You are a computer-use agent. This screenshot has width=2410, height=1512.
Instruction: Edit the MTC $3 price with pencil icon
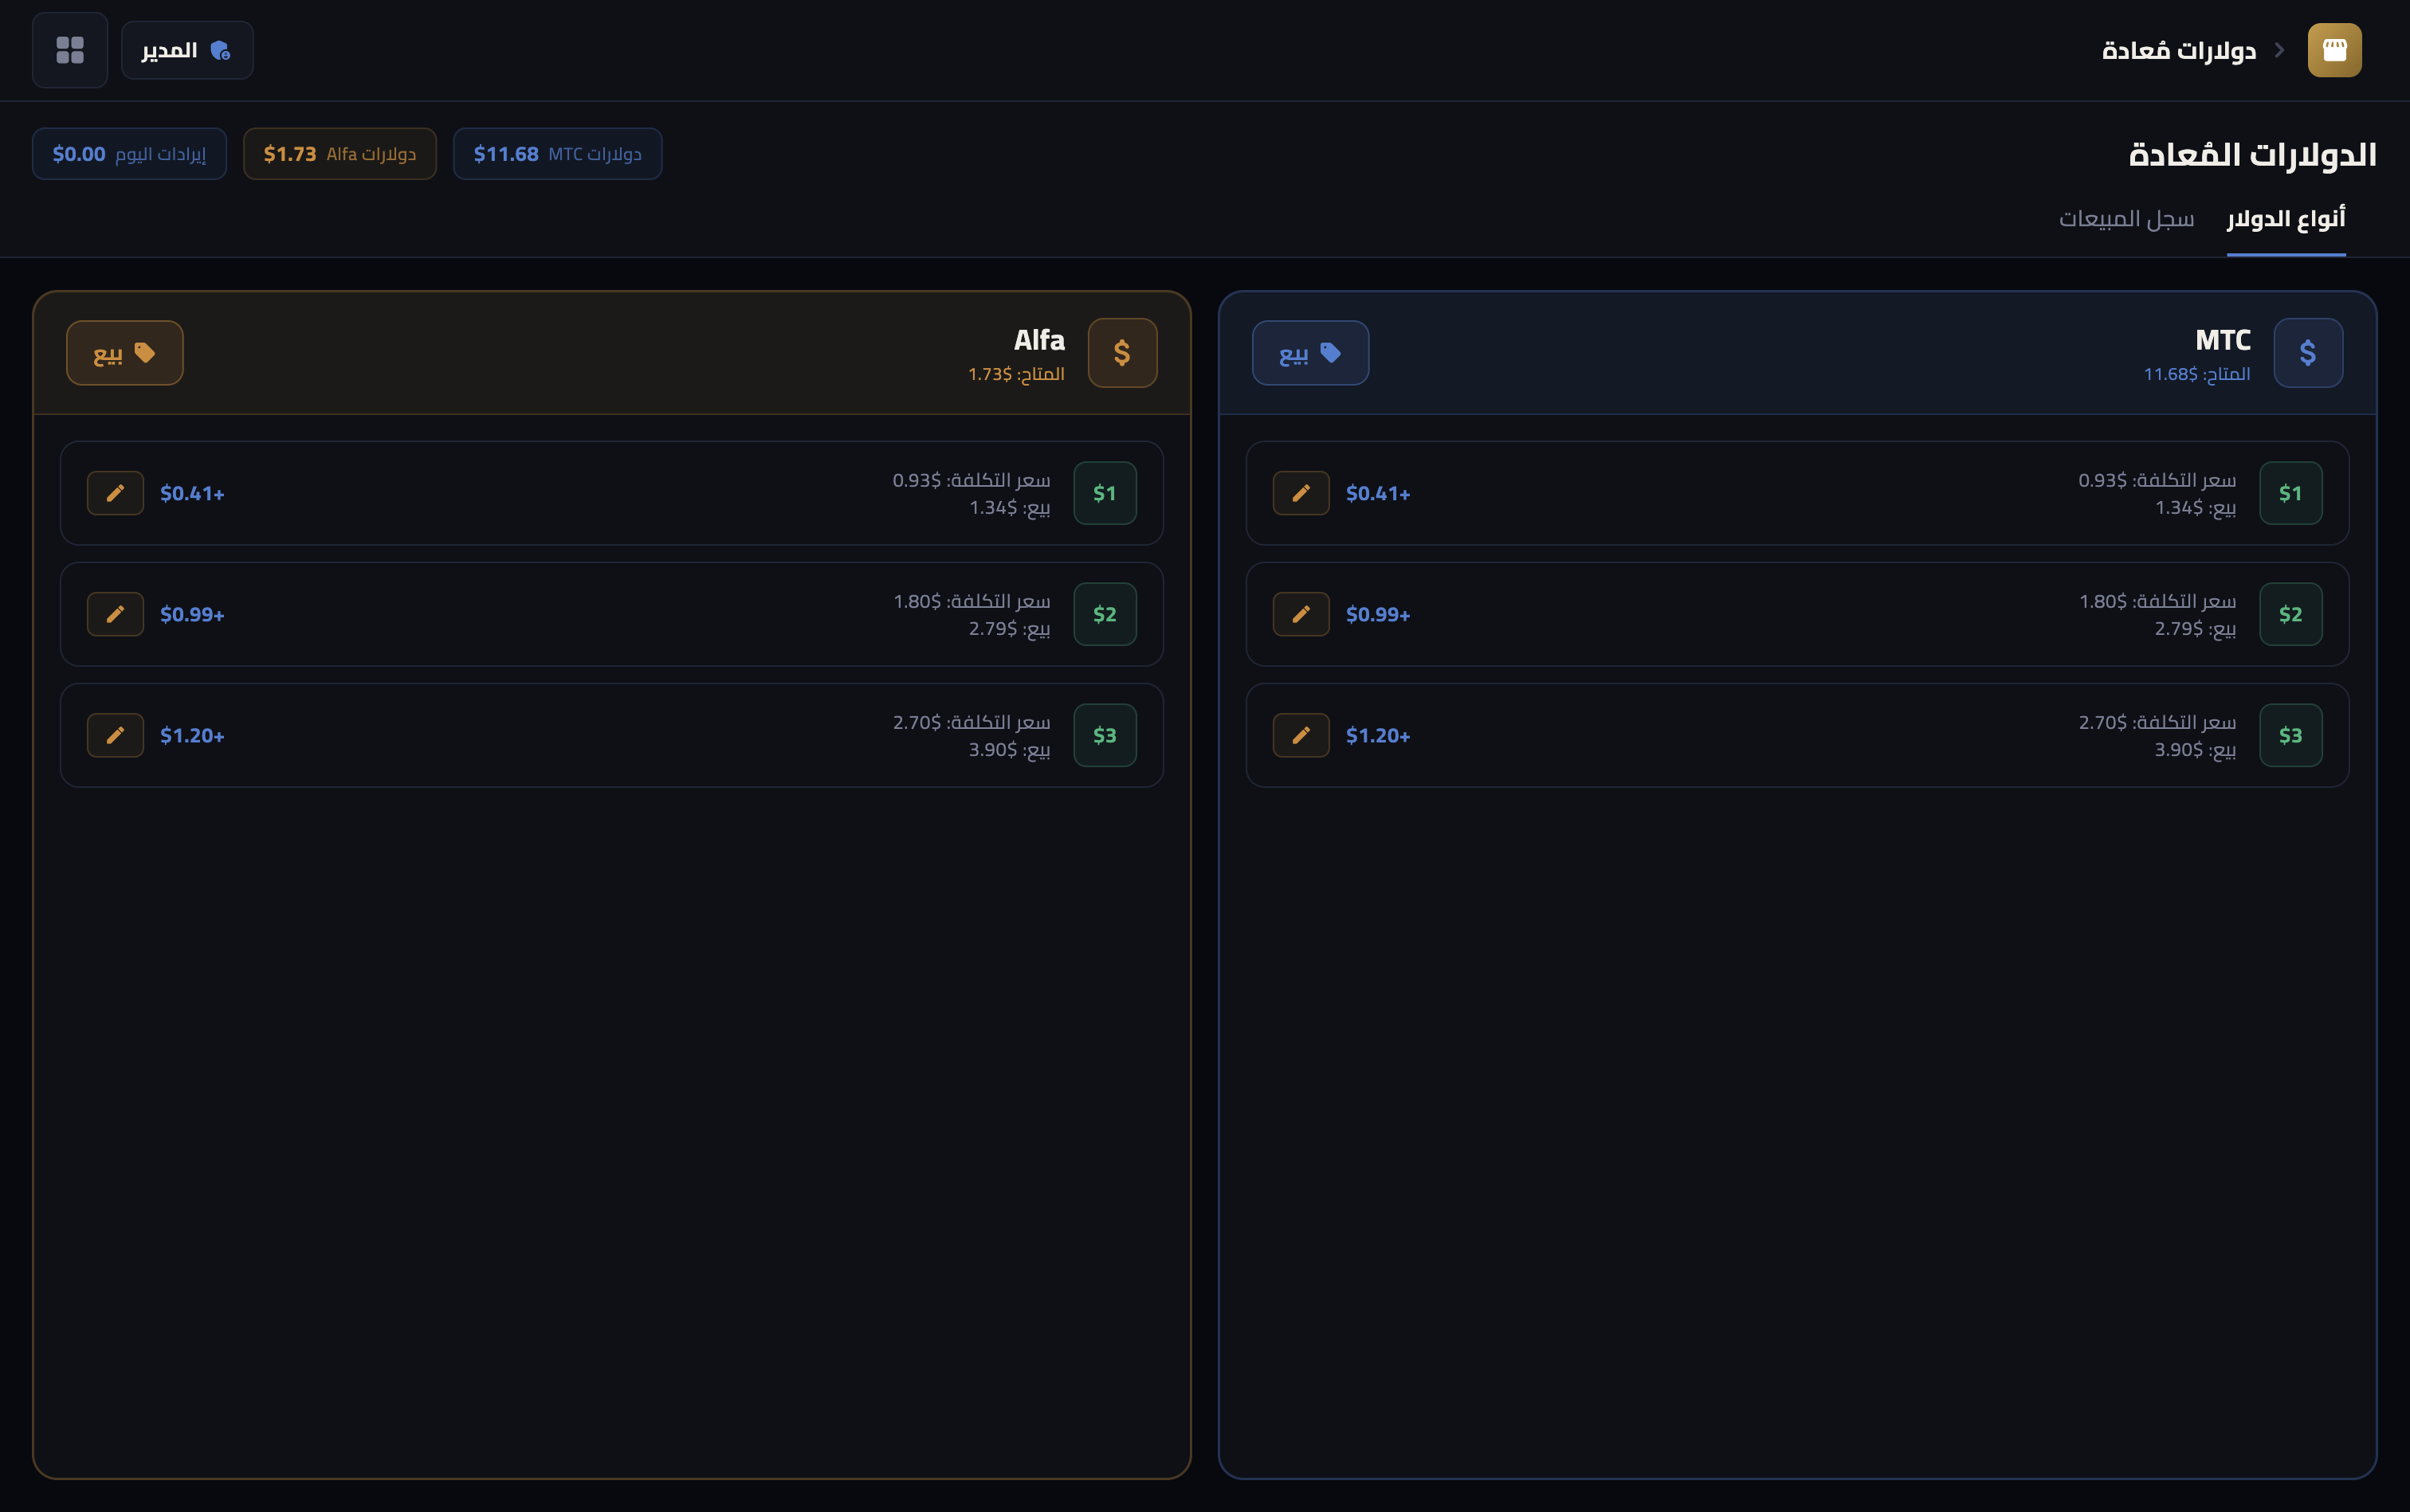pyautogui.click(x=1301, y=735)
